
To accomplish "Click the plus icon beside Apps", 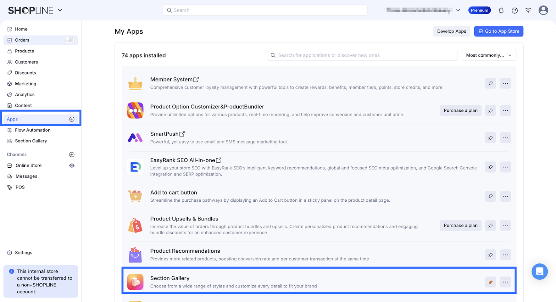I will tap(72, 119).
